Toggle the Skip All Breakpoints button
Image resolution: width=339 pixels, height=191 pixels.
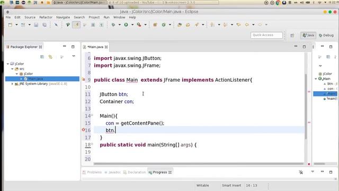click(56, 25)
